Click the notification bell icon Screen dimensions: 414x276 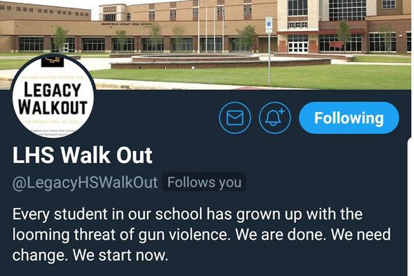(275, 118)
